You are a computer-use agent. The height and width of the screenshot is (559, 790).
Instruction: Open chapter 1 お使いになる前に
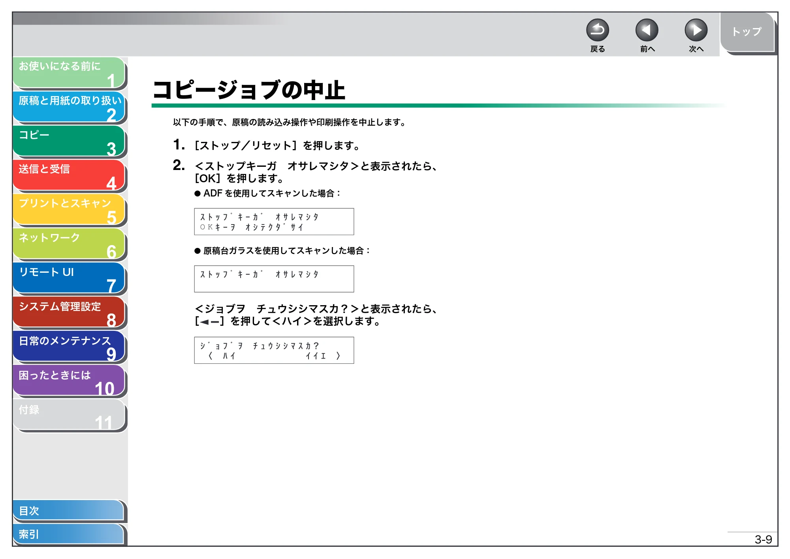click(x=69, y=72)
